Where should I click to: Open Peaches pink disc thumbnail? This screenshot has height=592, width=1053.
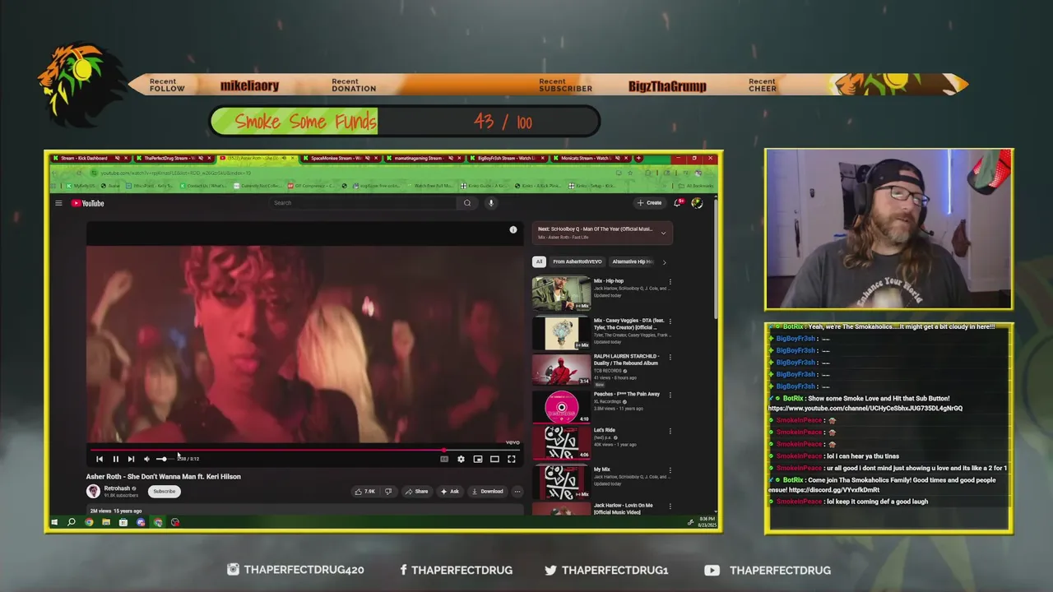coord(561,407)
